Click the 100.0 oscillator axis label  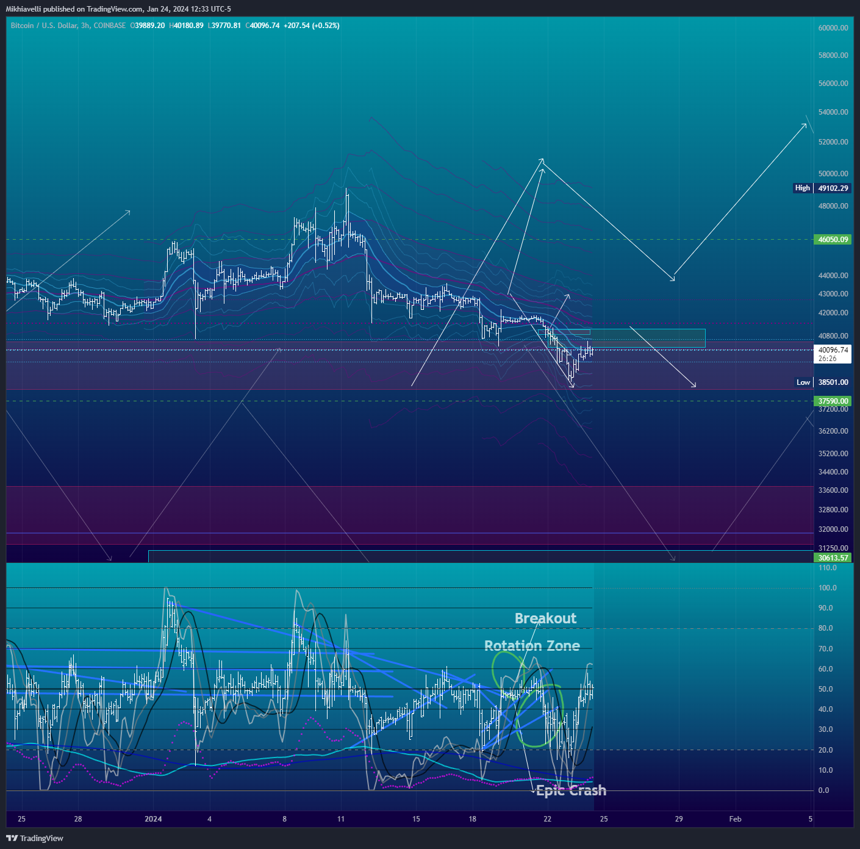[828, 588]
